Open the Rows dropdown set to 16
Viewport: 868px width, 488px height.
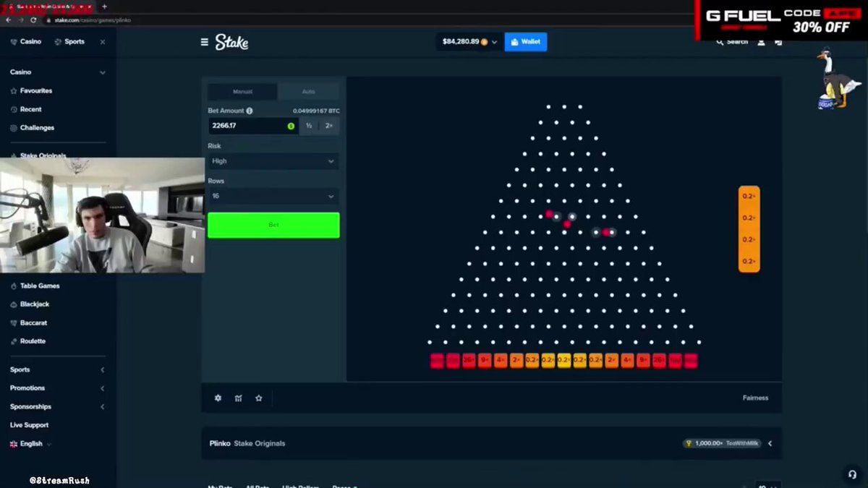[273, 196]
